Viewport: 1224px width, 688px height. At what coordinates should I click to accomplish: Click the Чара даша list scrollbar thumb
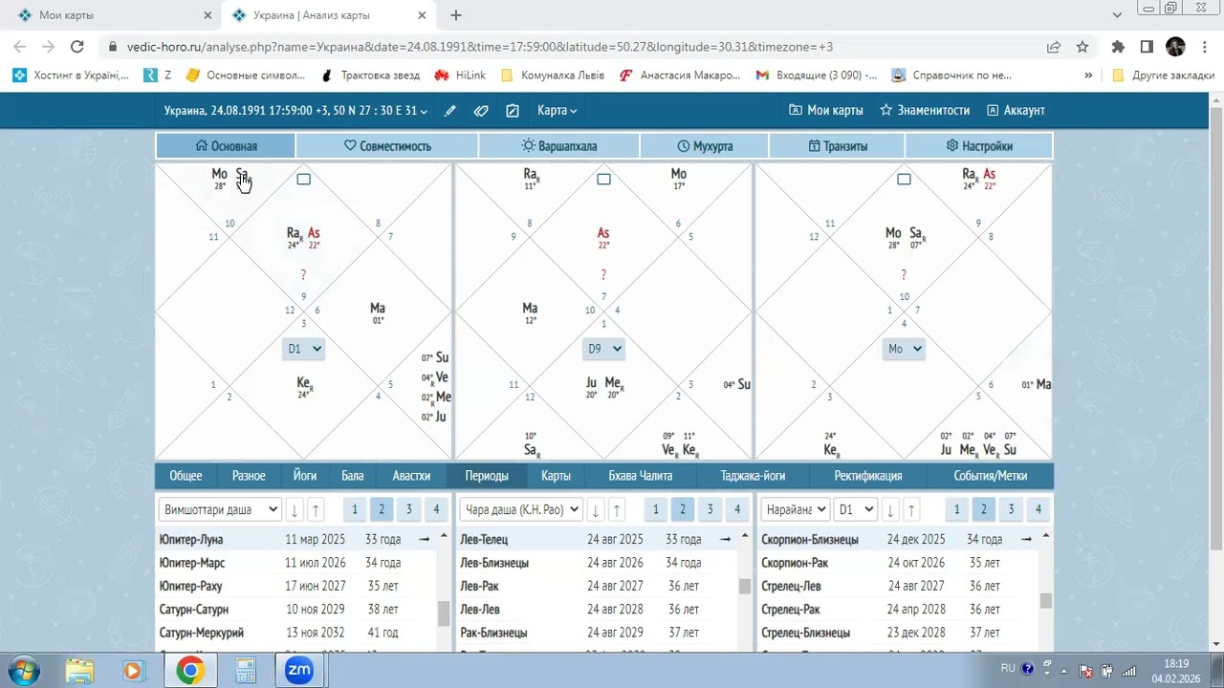pos(745,586)
